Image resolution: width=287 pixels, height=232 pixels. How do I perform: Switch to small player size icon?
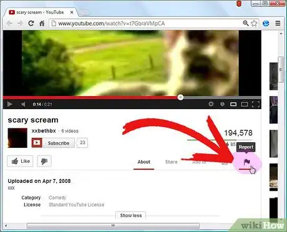pyautogui.click(x=233, y=104)
